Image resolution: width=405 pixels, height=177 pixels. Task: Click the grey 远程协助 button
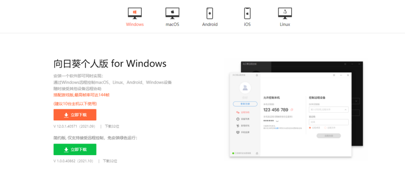point(328,135)
